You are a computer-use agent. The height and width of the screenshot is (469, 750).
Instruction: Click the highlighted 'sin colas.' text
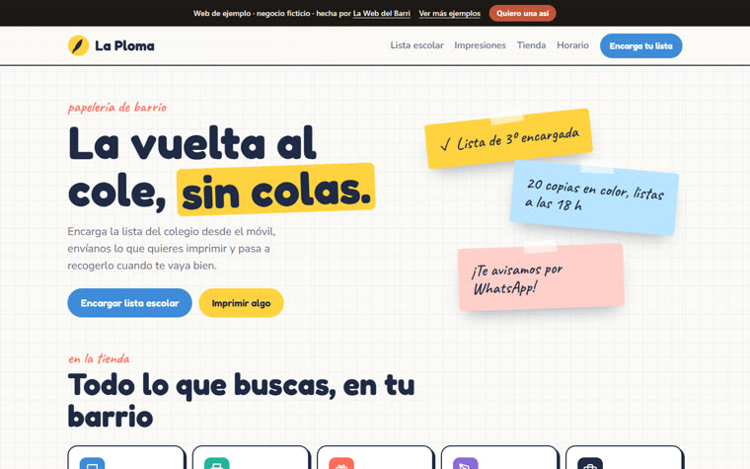click(276, 190)
